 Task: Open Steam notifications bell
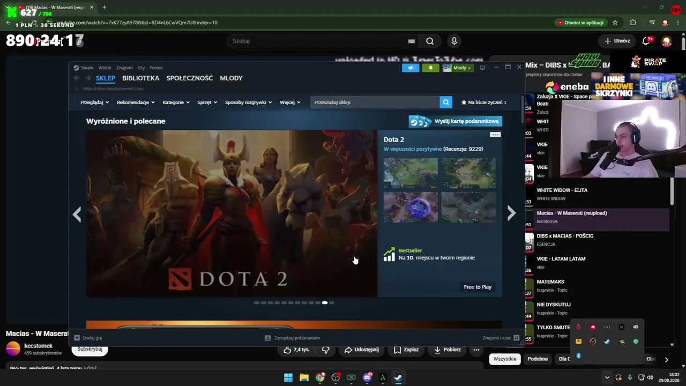pyautogui.click(x=430, y=68)
